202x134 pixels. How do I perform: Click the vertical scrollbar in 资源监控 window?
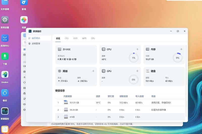[186, 81]
